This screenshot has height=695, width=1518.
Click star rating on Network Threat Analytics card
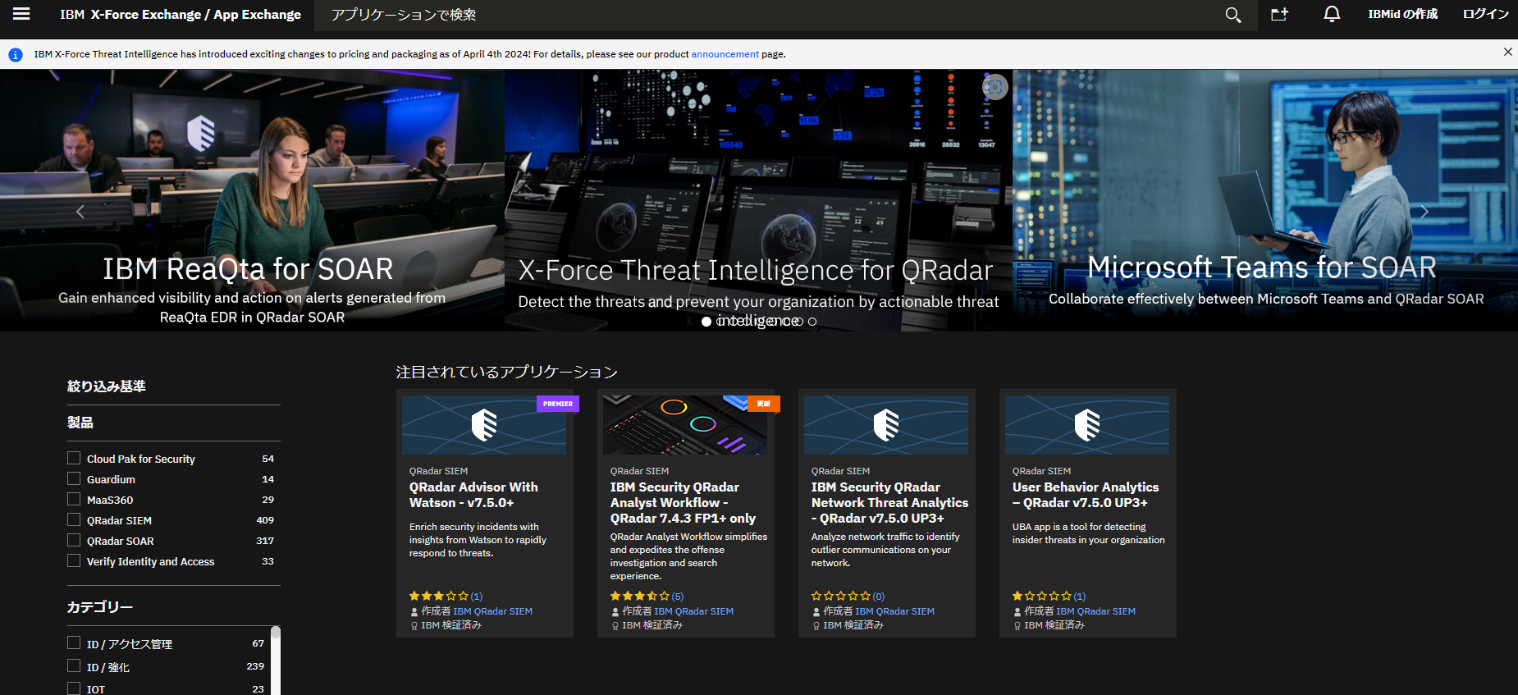click(841, 597)
